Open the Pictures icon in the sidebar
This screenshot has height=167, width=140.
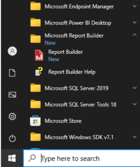point(12,94)
